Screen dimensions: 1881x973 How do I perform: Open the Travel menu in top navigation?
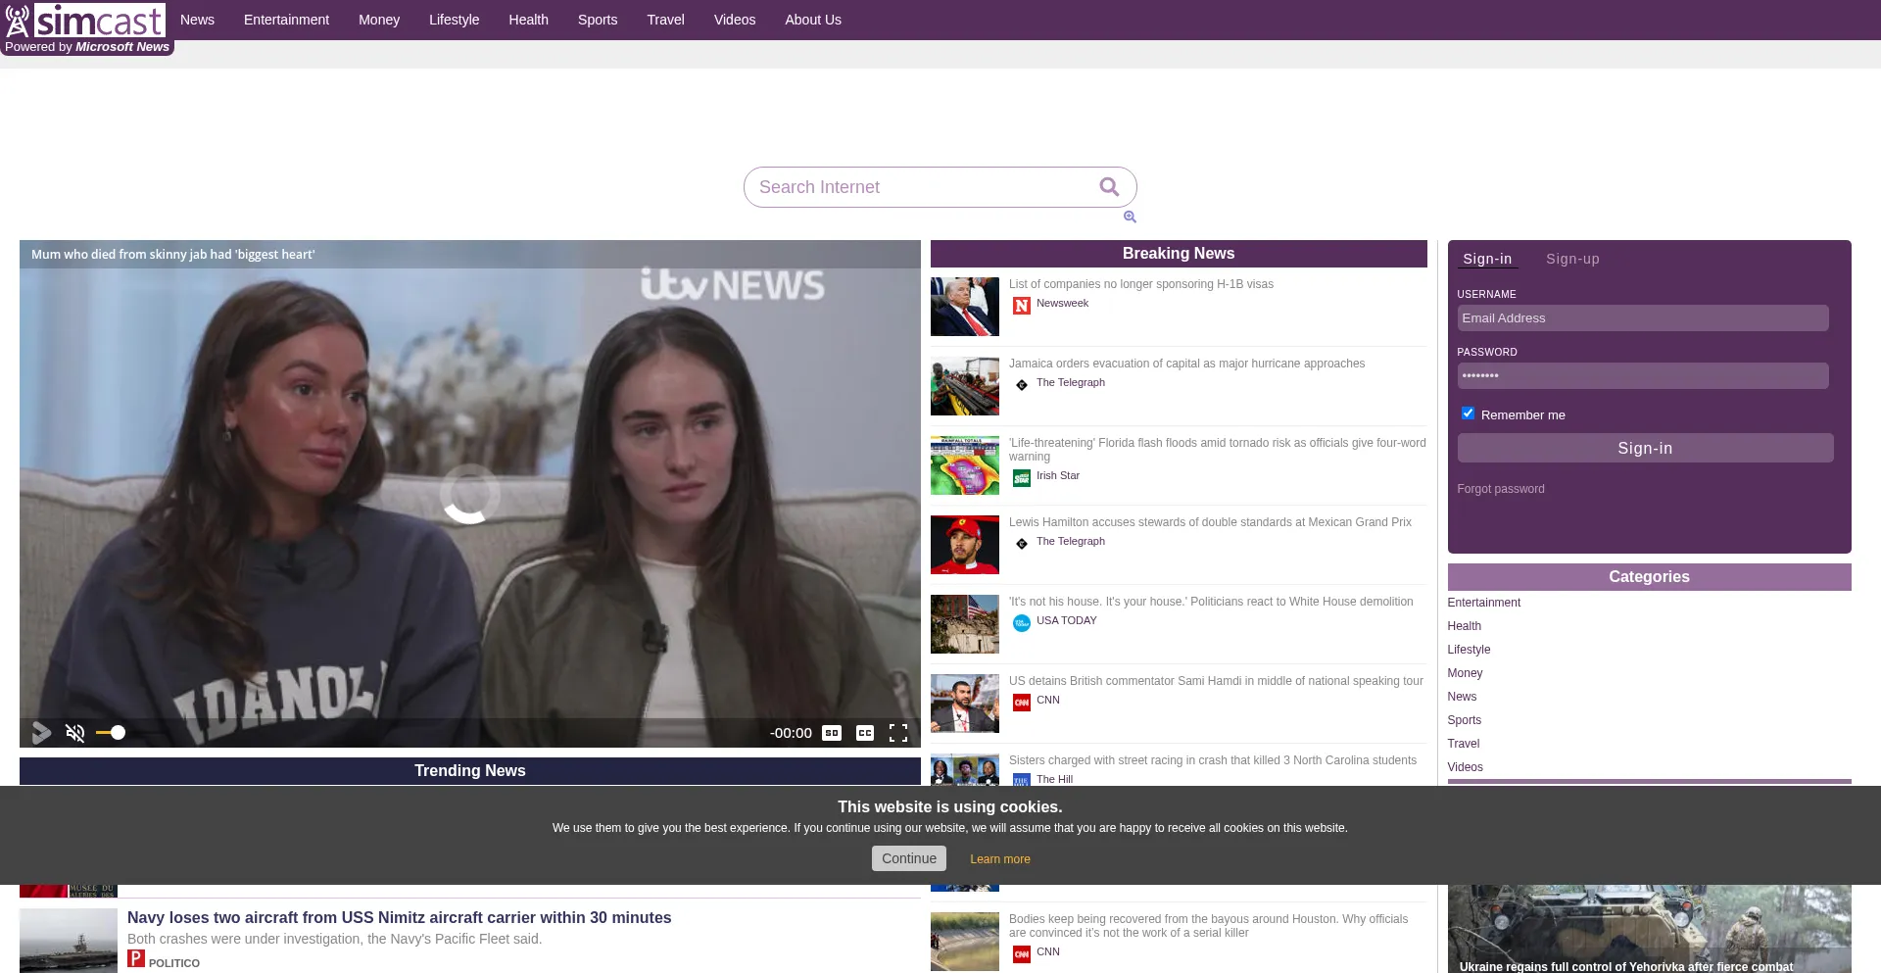point(665,20)
